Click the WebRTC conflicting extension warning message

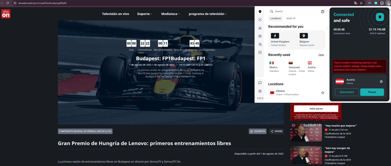359,66
